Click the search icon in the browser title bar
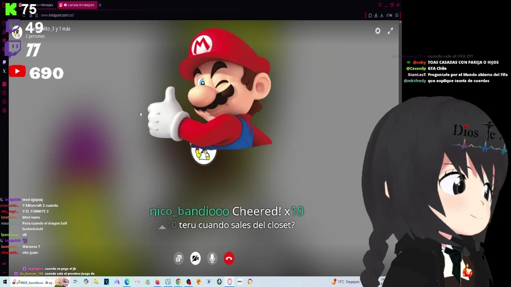This screenshot has width=511, height=287. point(380,5)
